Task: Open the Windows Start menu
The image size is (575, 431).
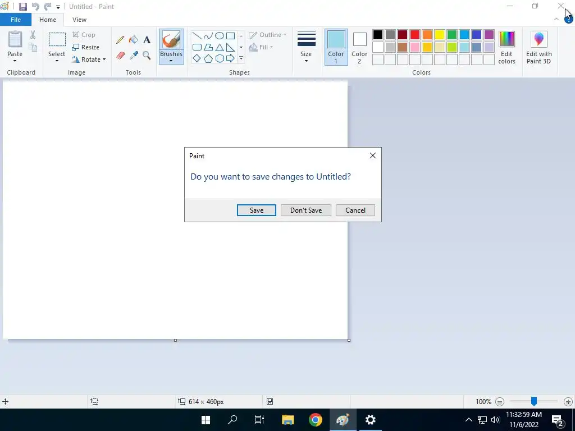Action: [206, 420]
